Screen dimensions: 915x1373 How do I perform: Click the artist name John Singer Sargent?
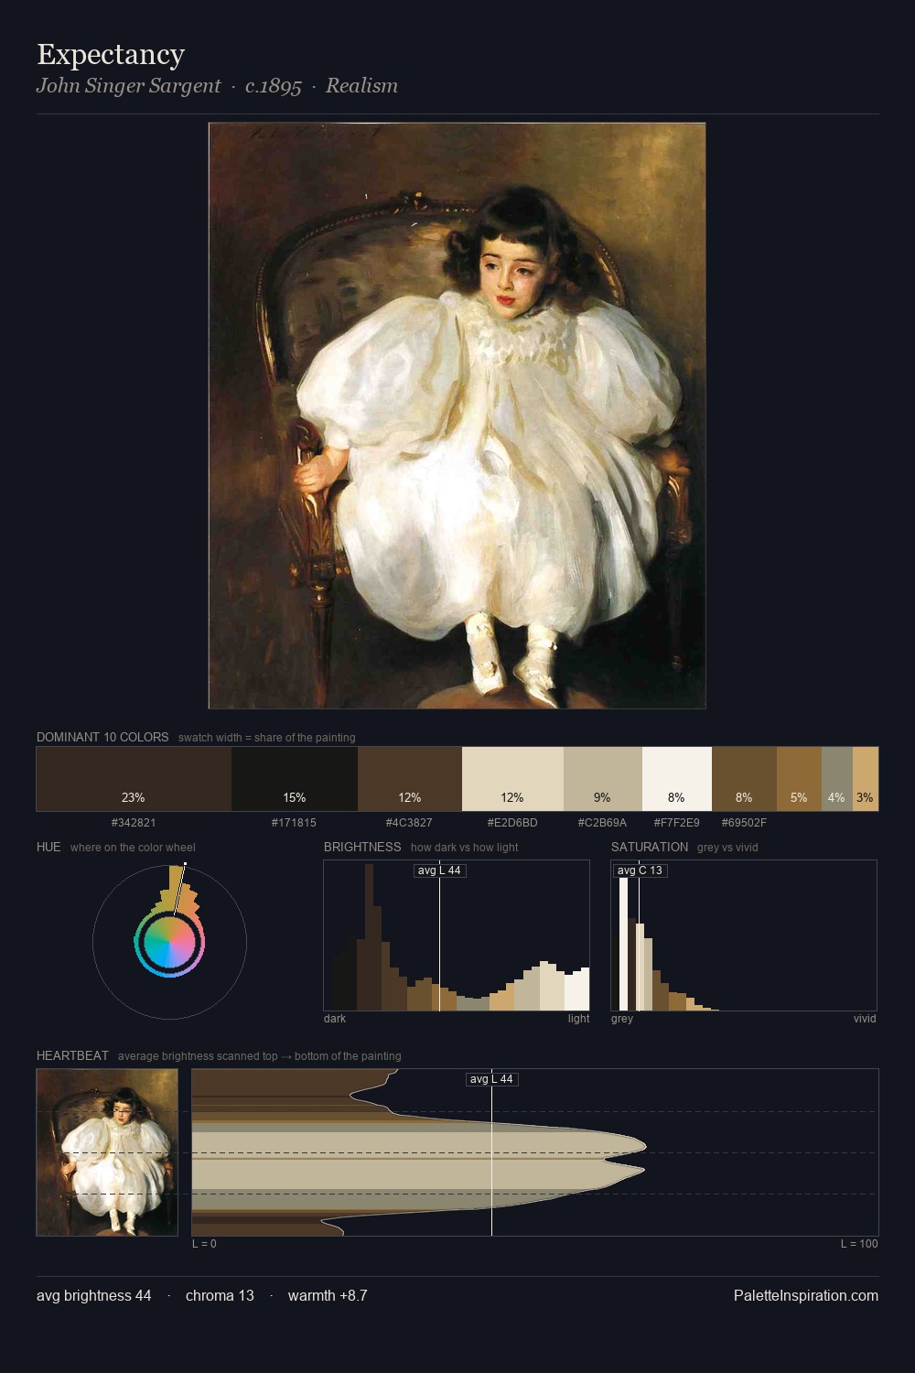[128, 86]
